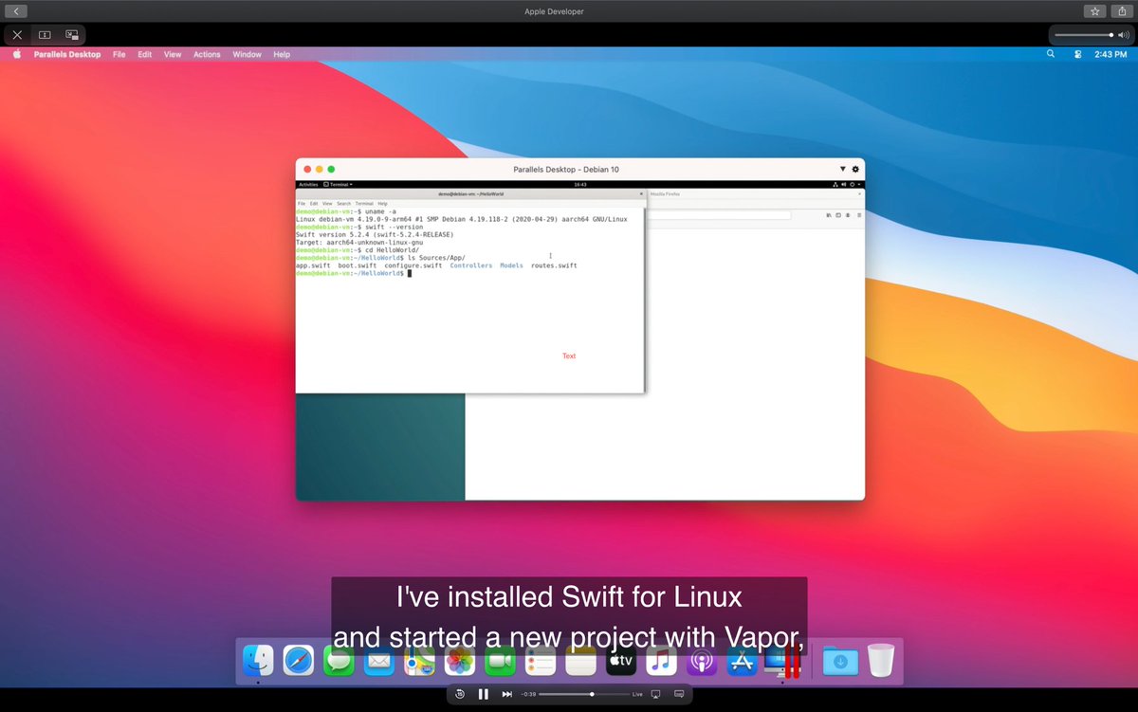The height and width of the screenshot is (712, 1138).
Task: Open Notes from the Dock
Action: point(580,661)
